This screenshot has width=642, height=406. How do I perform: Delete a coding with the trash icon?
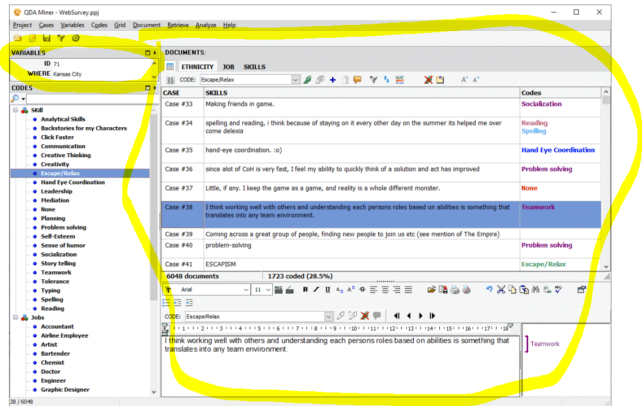coord(345,80)
